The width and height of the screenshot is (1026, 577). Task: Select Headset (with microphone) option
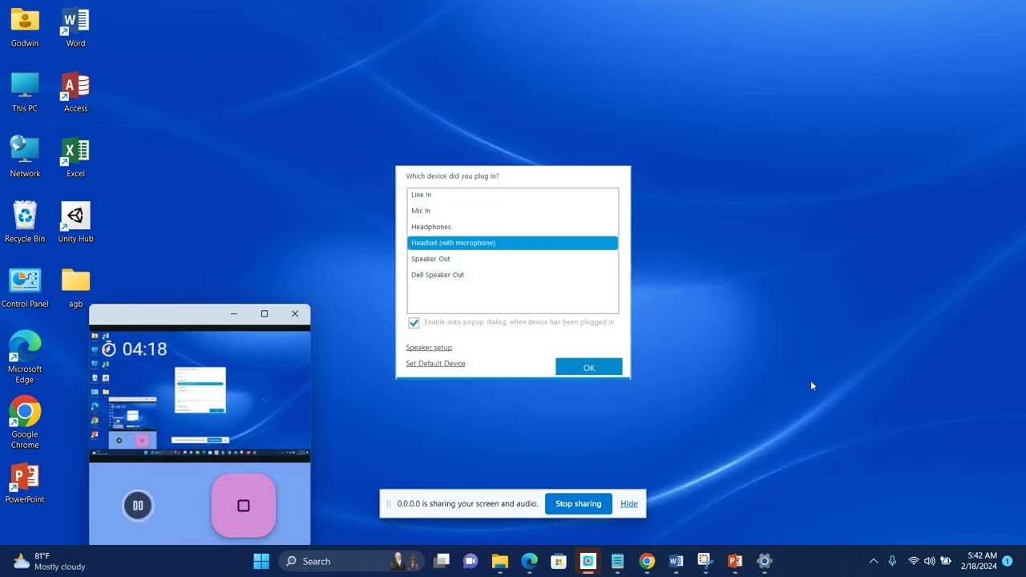(512, 243)
